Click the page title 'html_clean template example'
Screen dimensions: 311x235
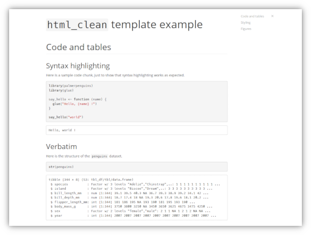124,24
